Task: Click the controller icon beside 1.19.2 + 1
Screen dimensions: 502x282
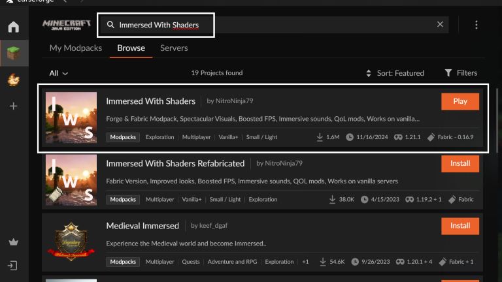Action: click(409, 200)
